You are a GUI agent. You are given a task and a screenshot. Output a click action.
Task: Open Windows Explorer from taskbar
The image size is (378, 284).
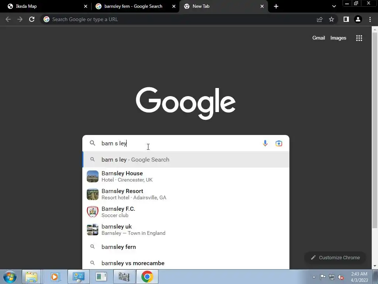(x=32, y=277)
